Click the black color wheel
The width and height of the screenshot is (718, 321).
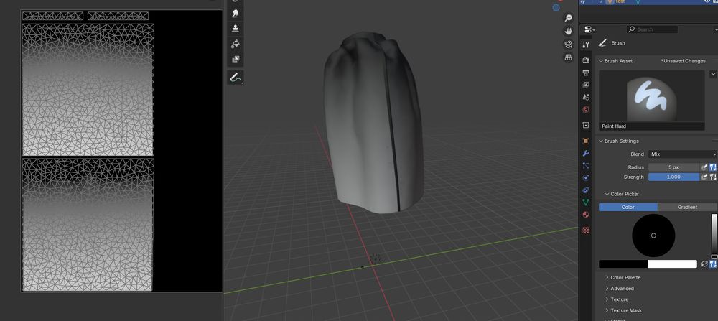653,236
